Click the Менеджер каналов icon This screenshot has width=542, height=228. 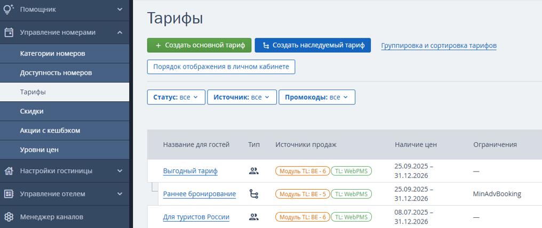(x=9, y=217)
